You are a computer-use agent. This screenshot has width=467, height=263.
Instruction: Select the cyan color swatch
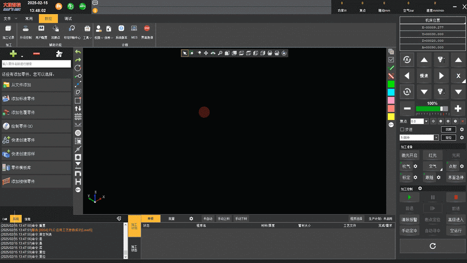391,92
